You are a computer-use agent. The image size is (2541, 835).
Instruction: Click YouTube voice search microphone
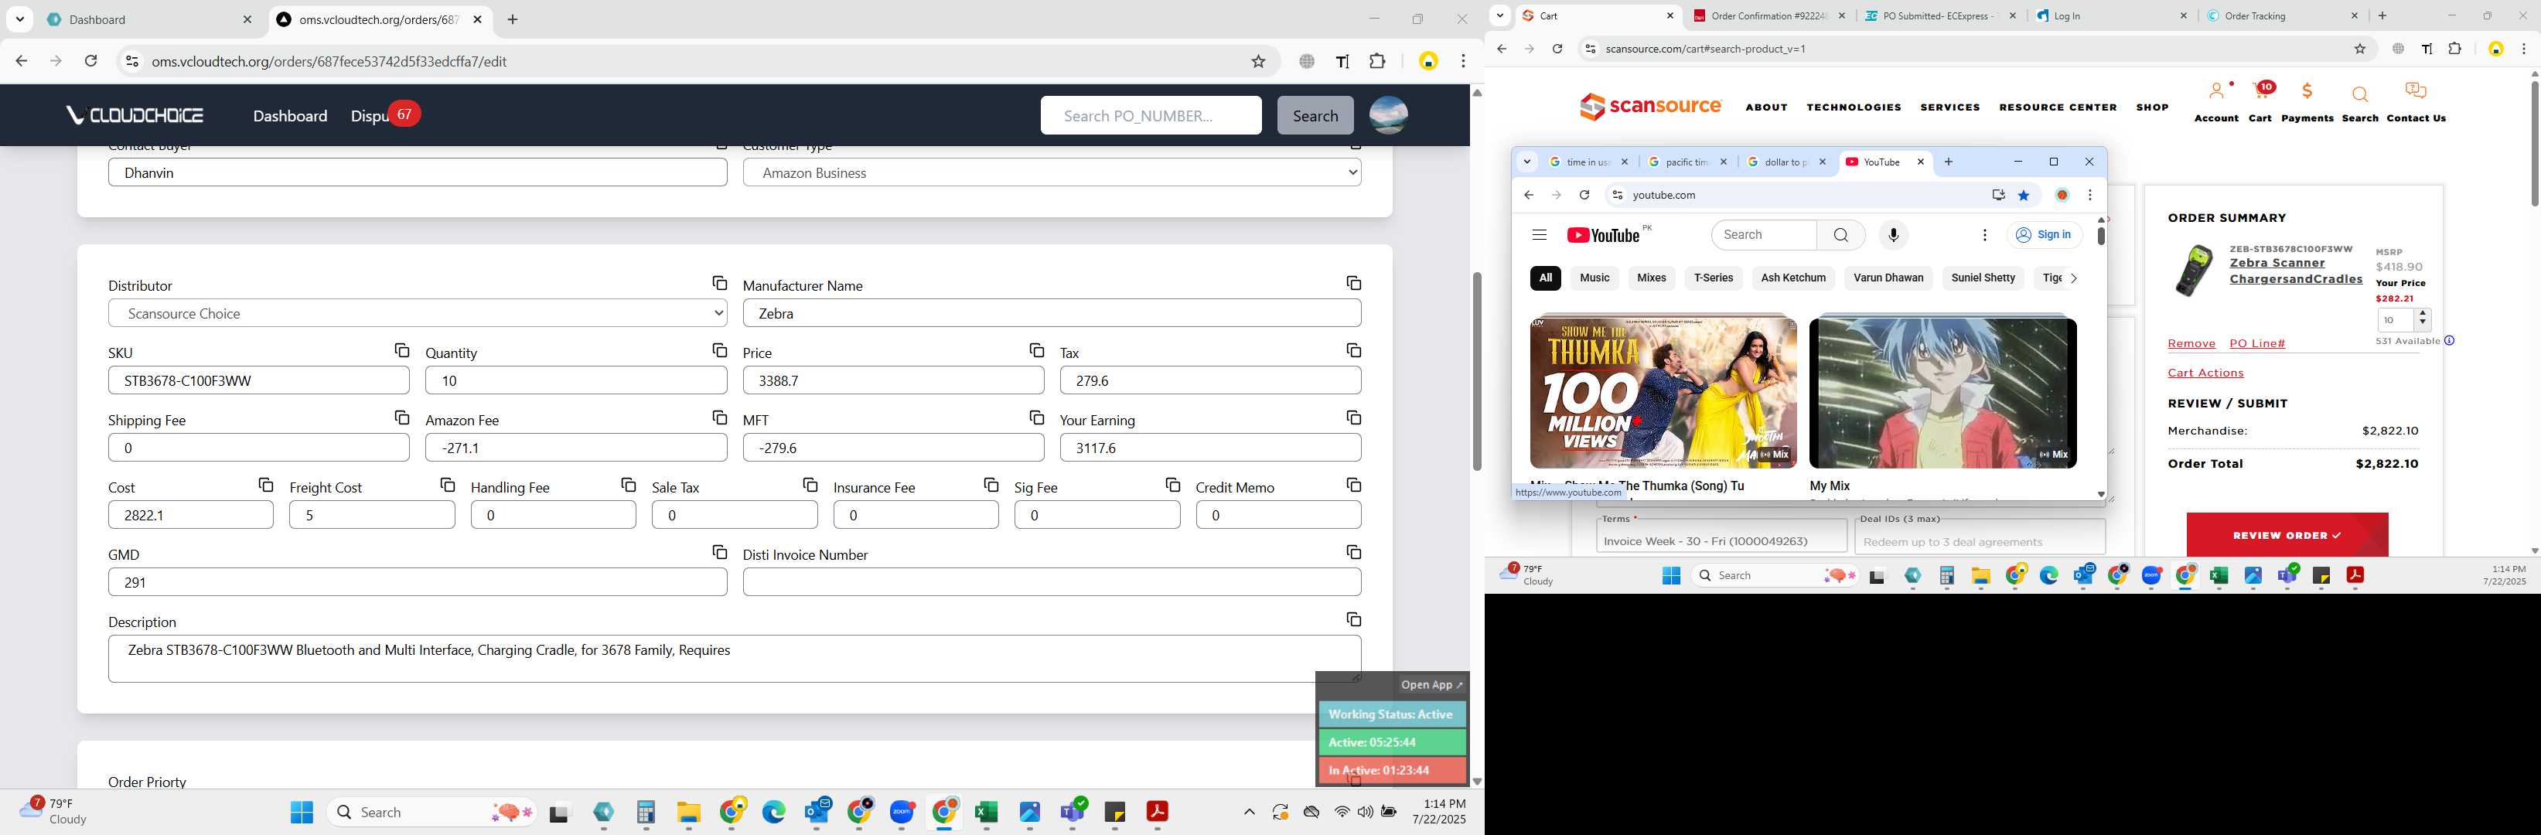pos(1893,236)
